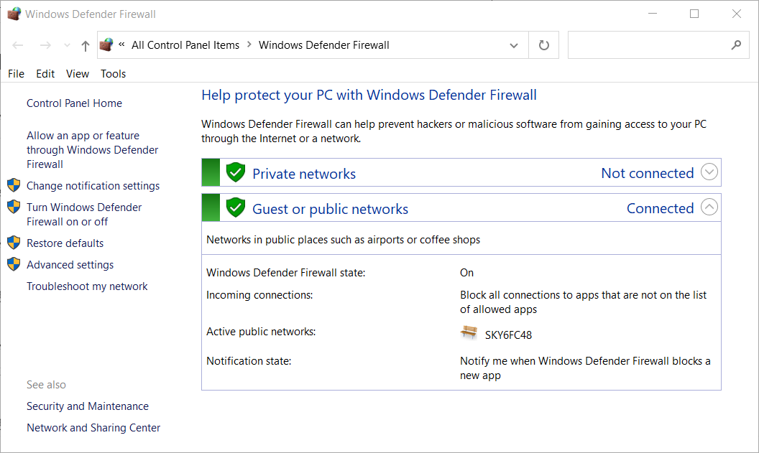Click the Active public networks label
Screen dimensions: 759x453
tap(261, 332)
